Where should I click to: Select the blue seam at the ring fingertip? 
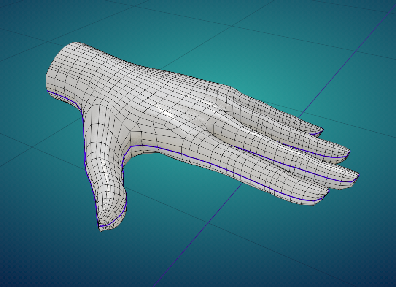(x=337, y=157)
